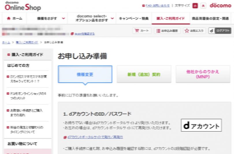Click the お申し込み準備 page heading
234x154 pixels.
tap(82, 56)
